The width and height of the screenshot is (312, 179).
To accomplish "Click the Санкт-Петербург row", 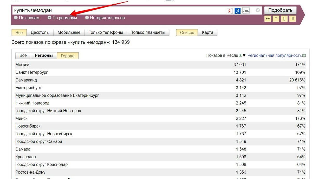I will pyautogui.click(x=160, y=72).
